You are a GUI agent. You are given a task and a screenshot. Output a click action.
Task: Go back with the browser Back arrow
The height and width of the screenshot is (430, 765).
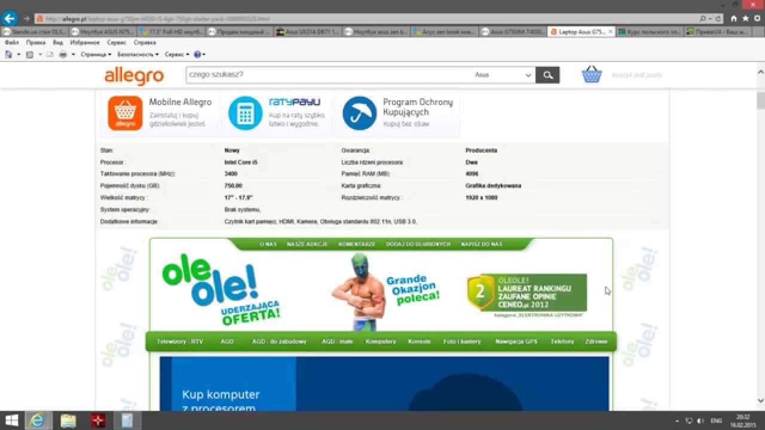[x=10, y=19]
